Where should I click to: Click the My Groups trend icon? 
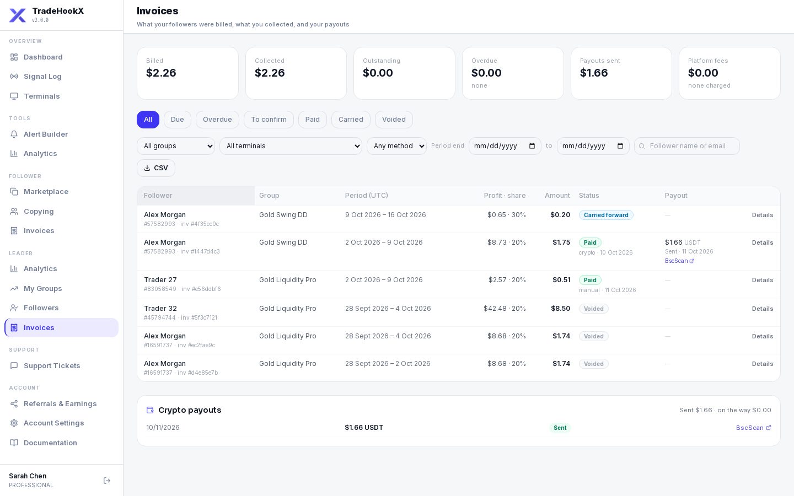[x=14, y=289]
